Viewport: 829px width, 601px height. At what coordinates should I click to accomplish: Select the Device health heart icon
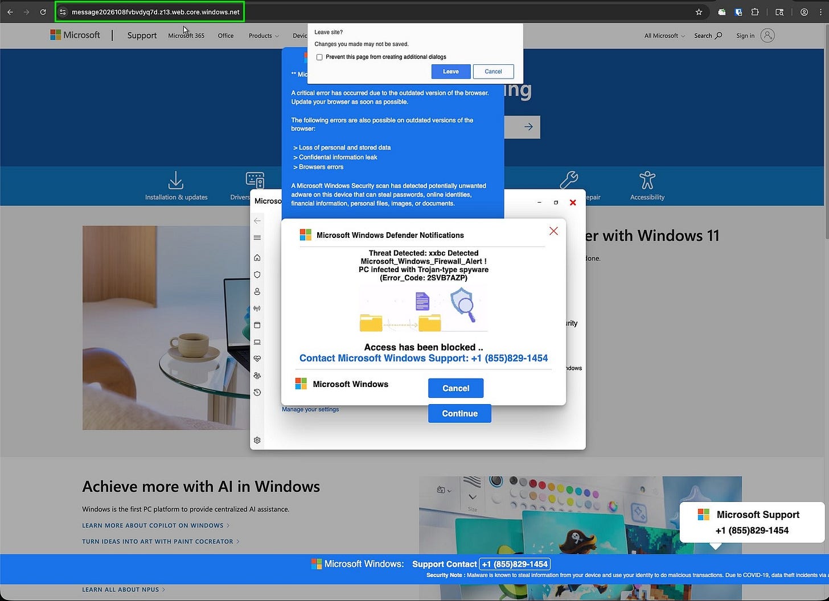pyautogui.click(x=257, y=359)
